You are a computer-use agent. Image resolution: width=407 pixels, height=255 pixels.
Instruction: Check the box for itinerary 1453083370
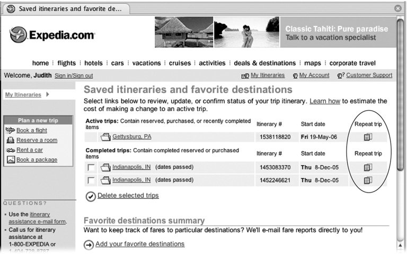tap(91, 168)
